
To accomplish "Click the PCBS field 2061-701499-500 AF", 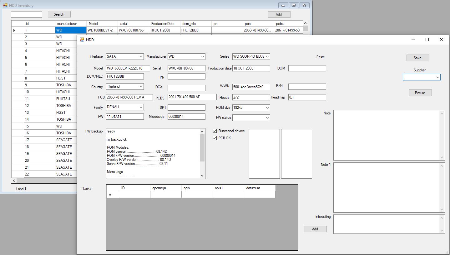I will click(192, 97).
